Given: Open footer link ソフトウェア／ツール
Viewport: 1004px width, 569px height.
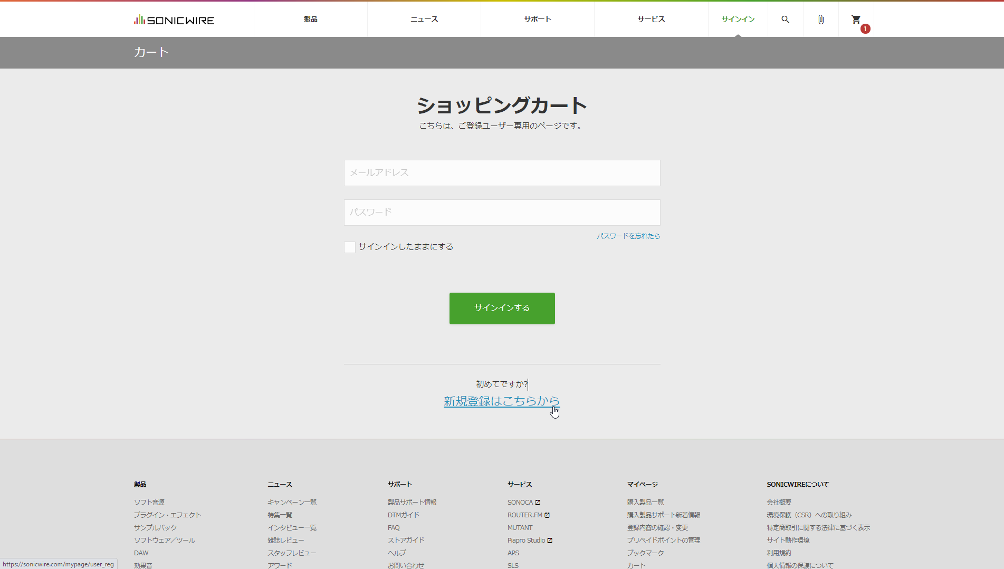Looking at the screenshot, I should [164, 541].
